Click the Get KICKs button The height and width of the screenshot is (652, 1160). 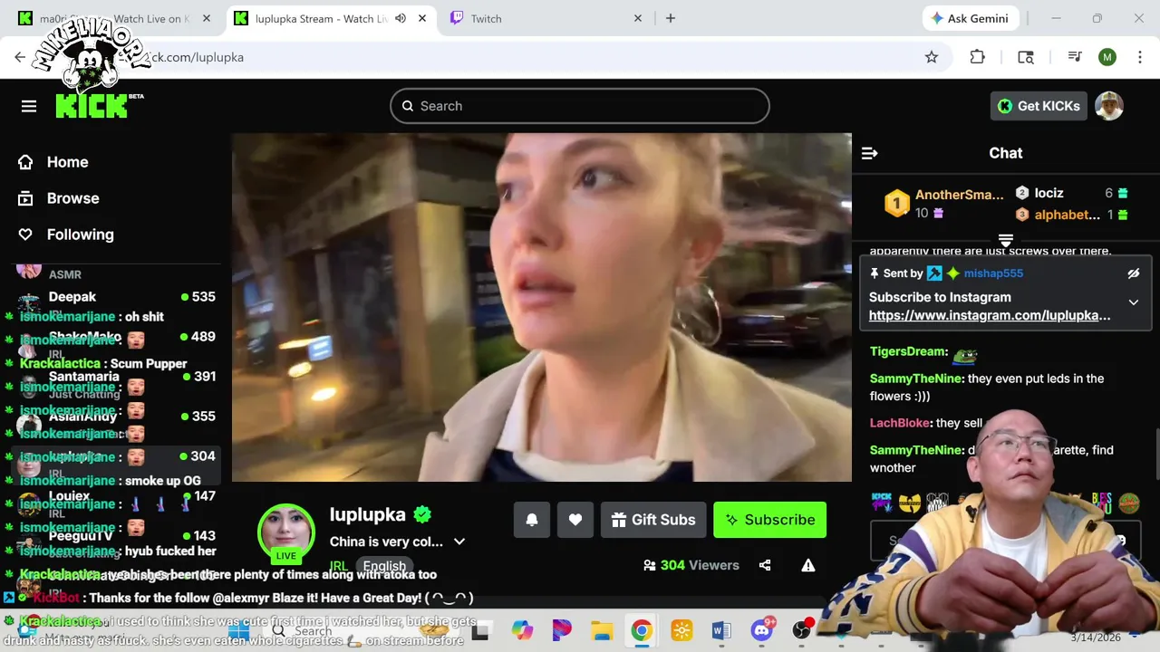(1039, 106)
